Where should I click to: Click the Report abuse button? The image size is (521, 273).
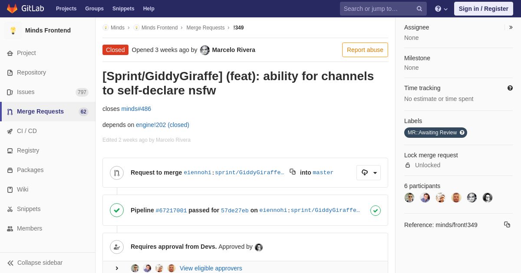365,50
